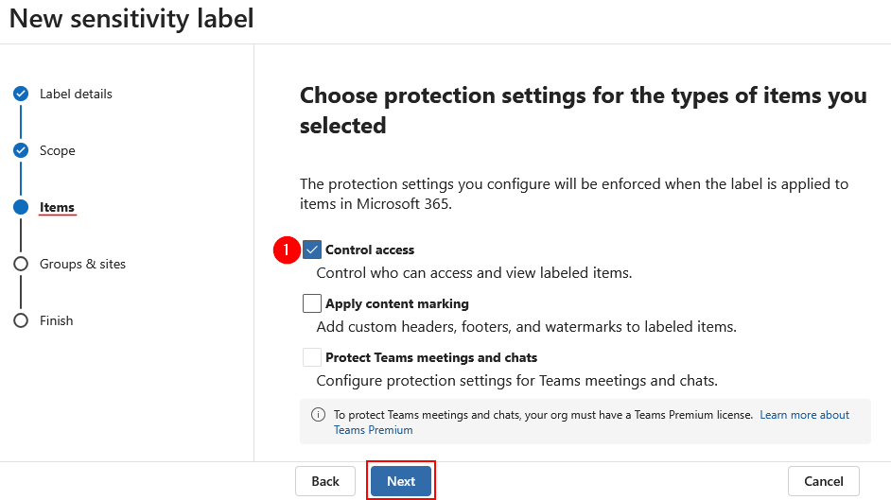
Task: Cancel the new sensitivity label wizard
Action: (x=823, y=481)
